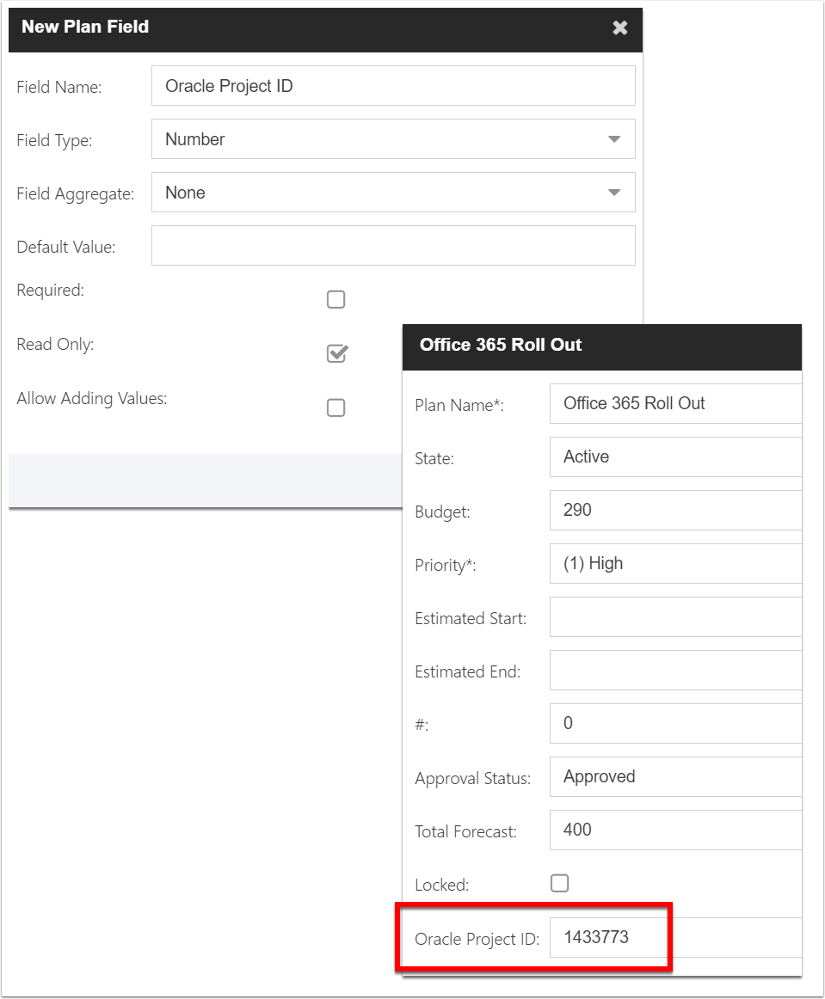Expand the Field Aggregate dropdown arrow

(x=614, y=193)
